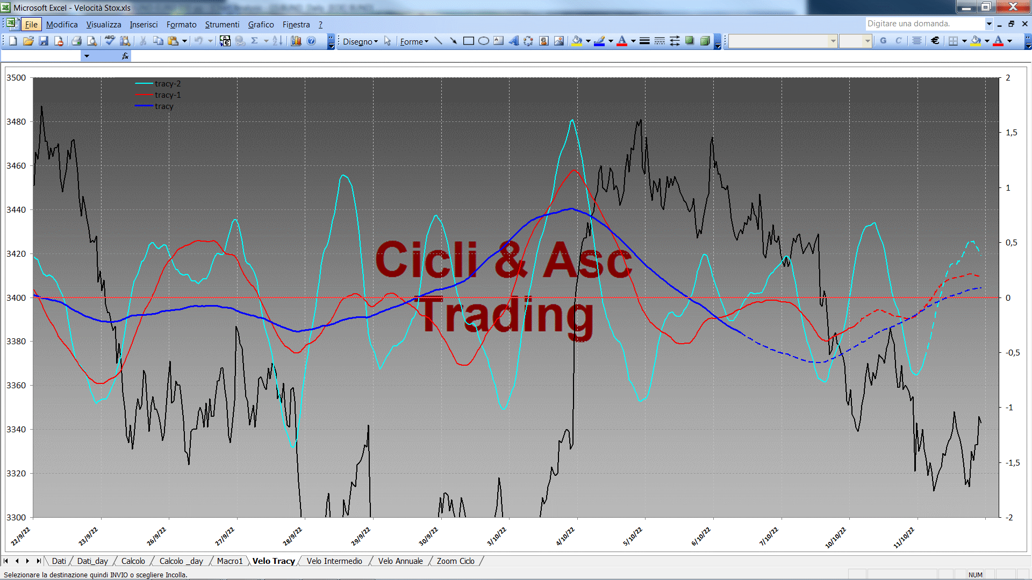1032x580 pixels.
Task: Click the Insert WordArt icon
Action: pos(514,41)
